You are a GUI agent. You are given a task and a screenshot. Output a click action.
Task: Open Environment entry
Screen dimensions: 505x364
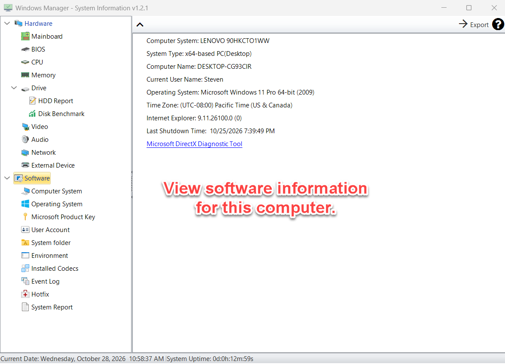49,255
